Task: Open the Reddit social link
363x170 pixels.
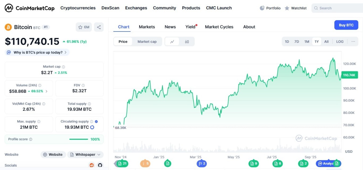Action: click(x=92, y=165)
